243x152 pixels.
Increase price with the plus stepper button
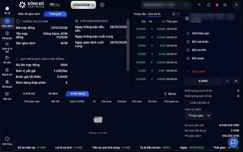pos(236,81)
